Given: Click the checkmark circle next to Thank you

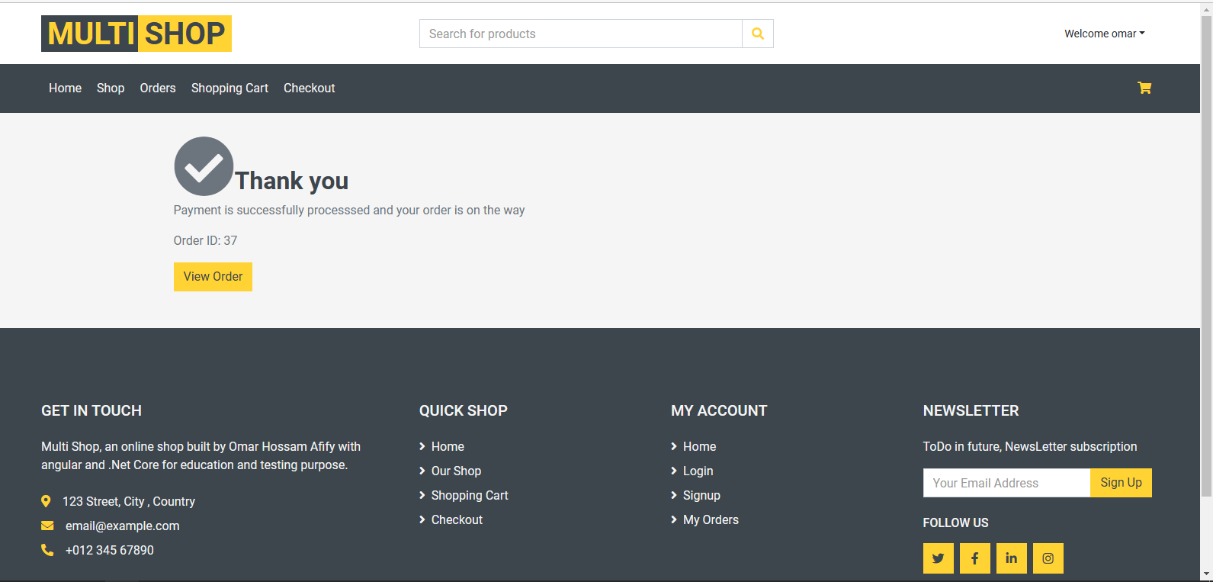Looking at the screenshot, I should (x=204, y=166).
